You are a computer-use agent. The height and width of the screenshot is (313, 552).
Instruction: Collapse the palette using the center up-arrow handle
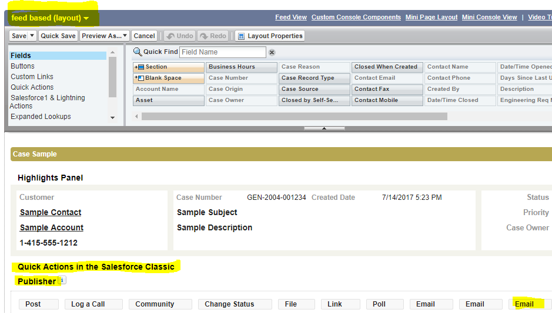click(x=324, y=128)
